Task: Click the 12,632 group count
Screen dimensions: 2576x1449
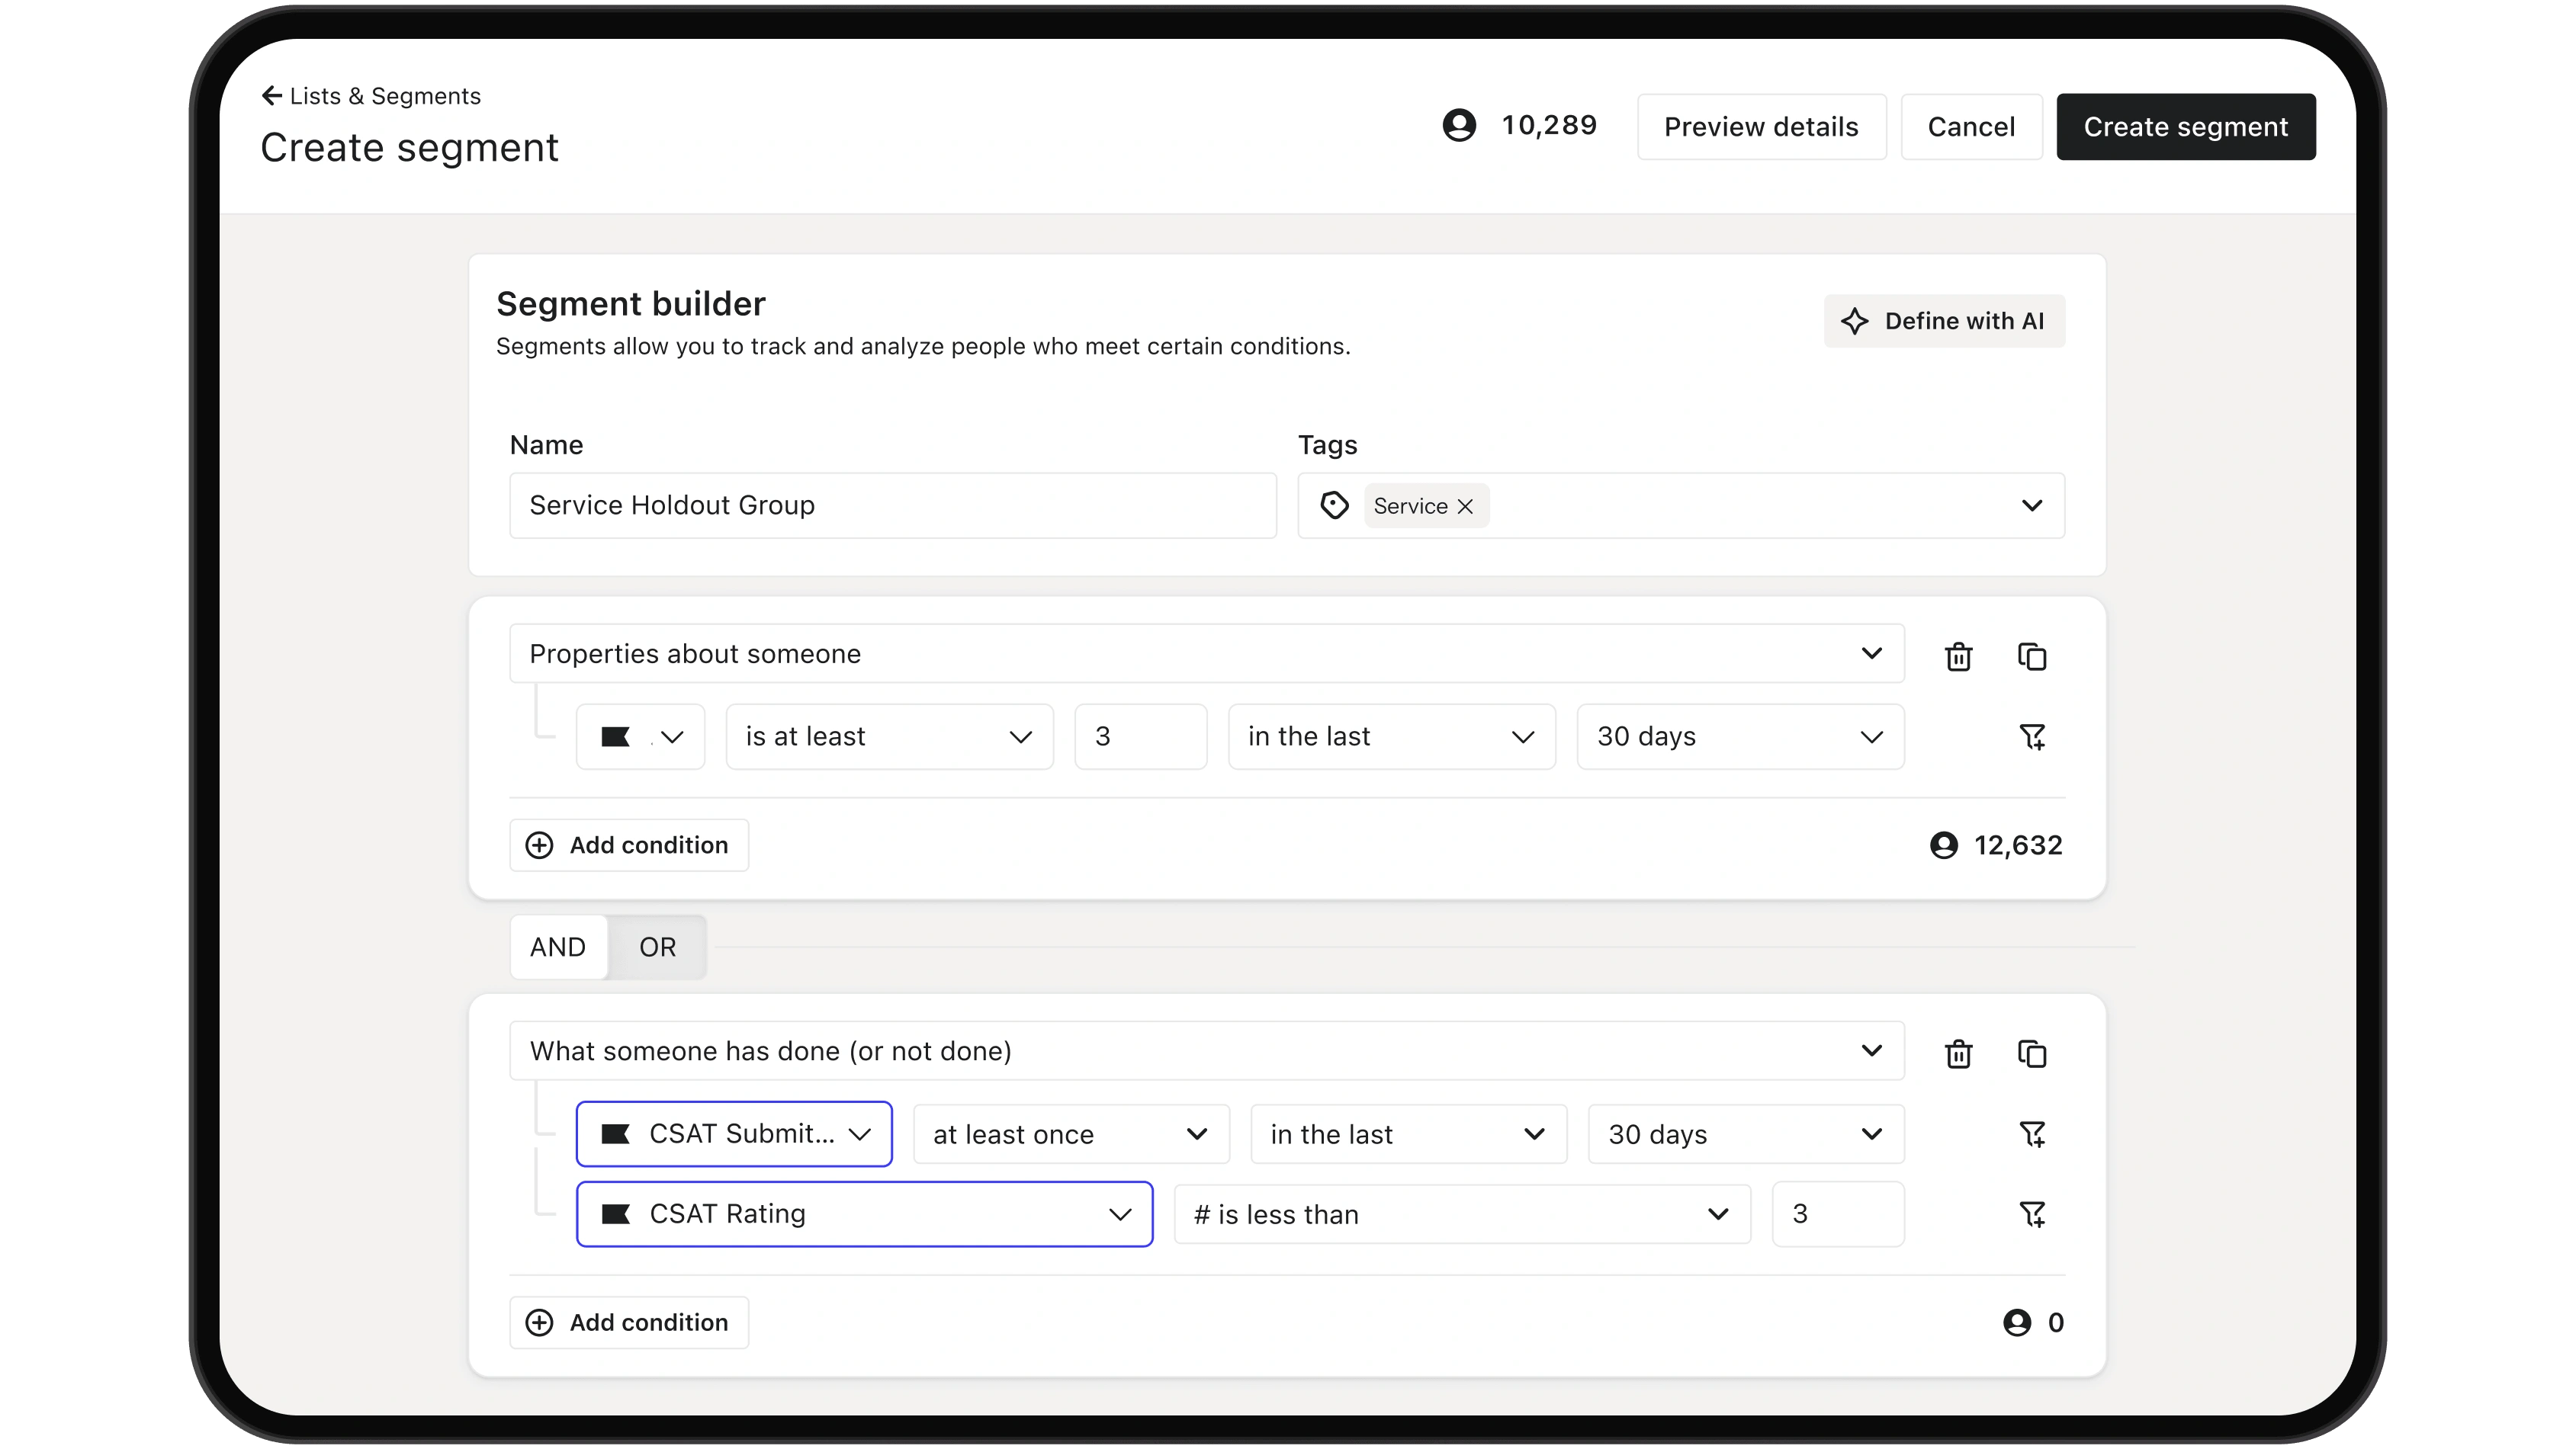Action: 2018,845
